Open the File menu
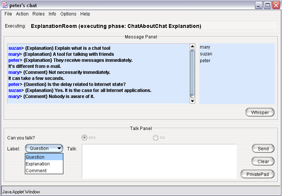Image resolution: width=282 pixels, height=196 pixels. tap(8, 14)
